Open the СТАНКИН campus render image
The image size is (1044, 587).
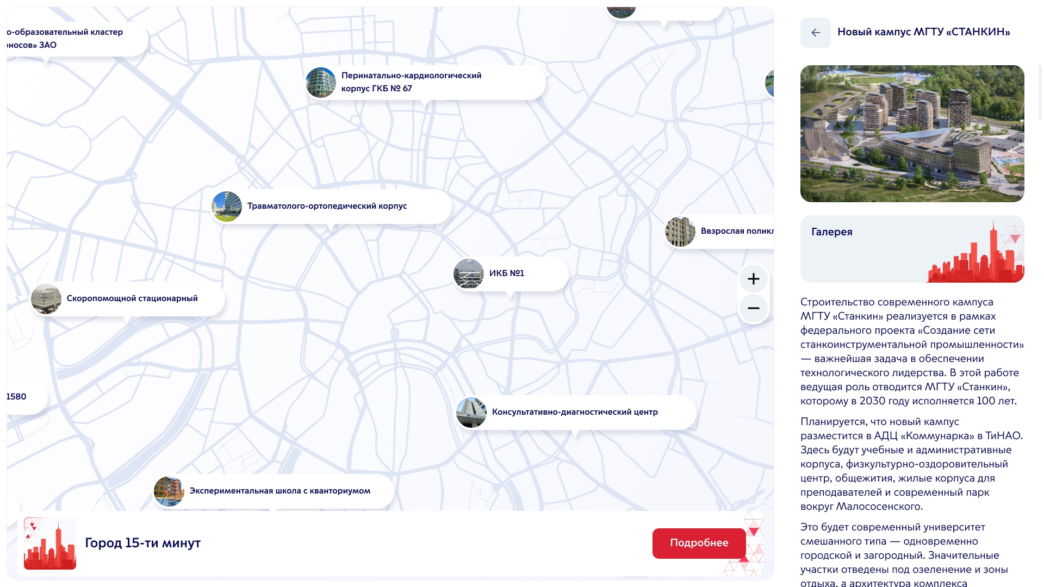tap(912, 134)
